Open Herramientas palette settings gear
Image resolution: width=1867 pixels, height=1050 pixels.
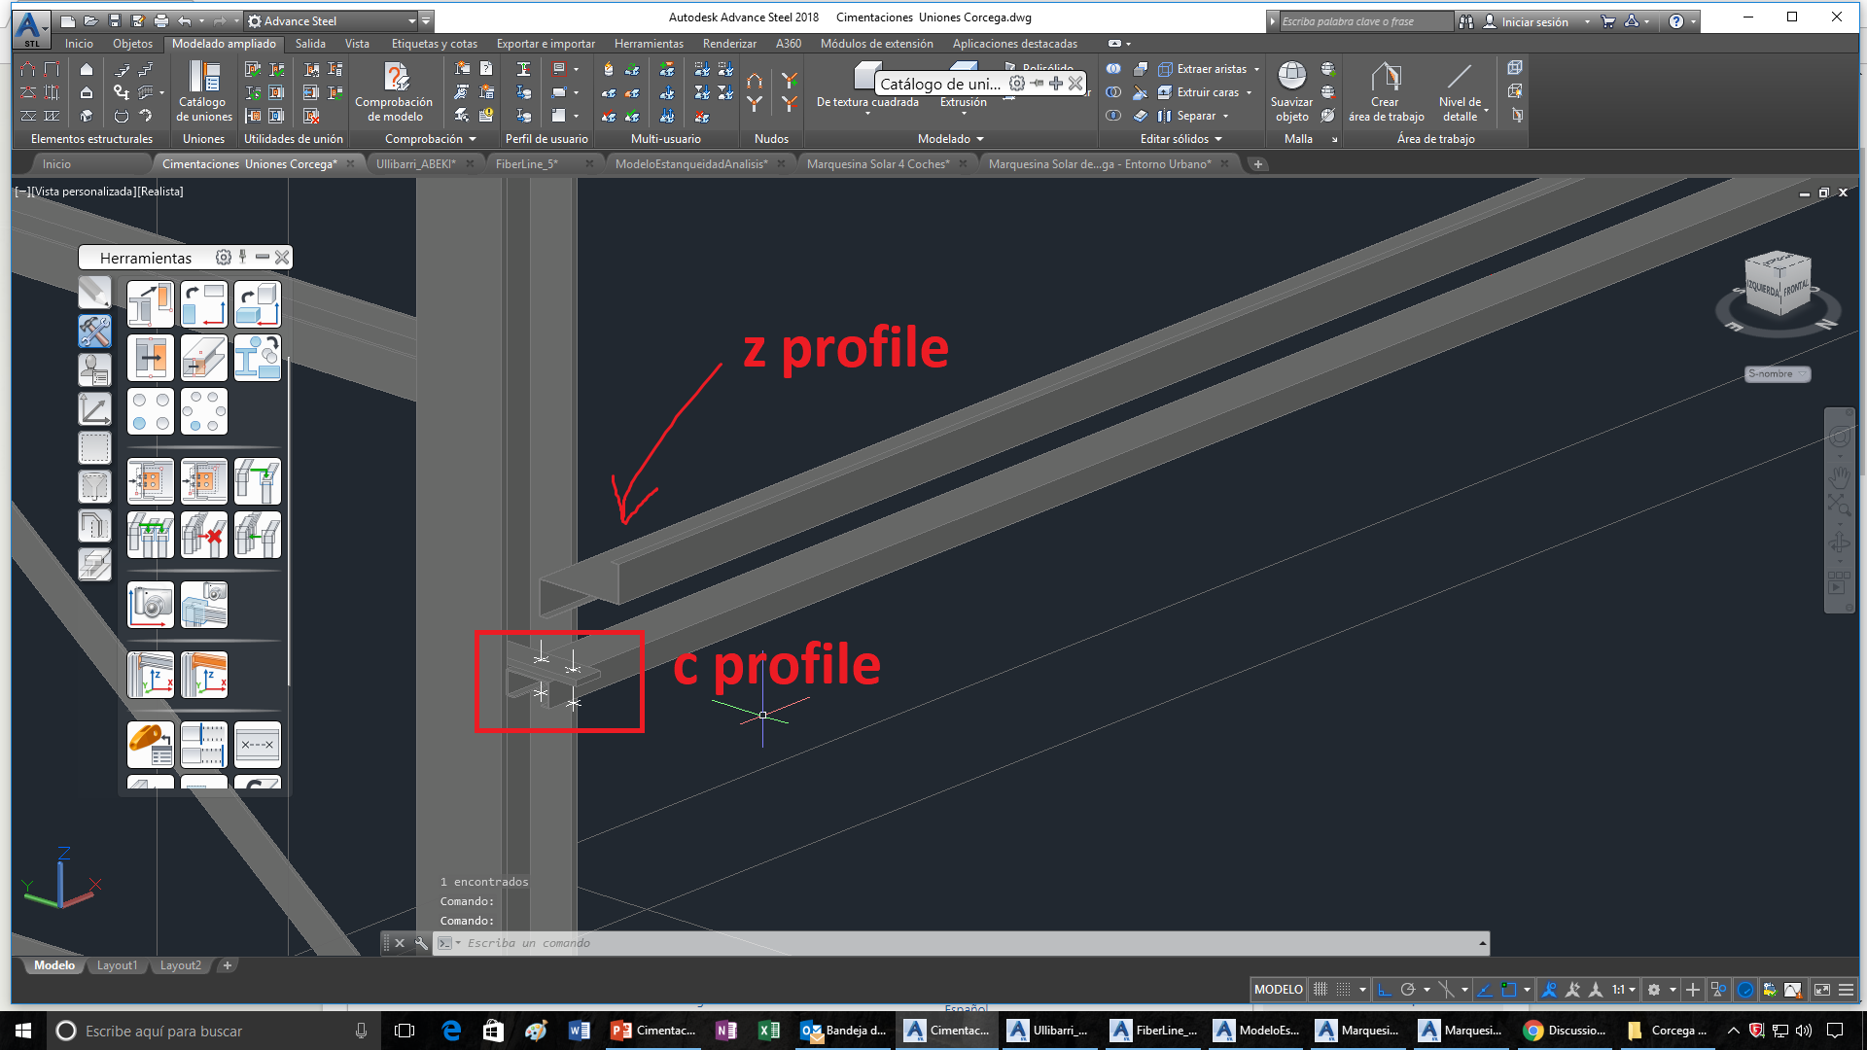coord(223,258)
